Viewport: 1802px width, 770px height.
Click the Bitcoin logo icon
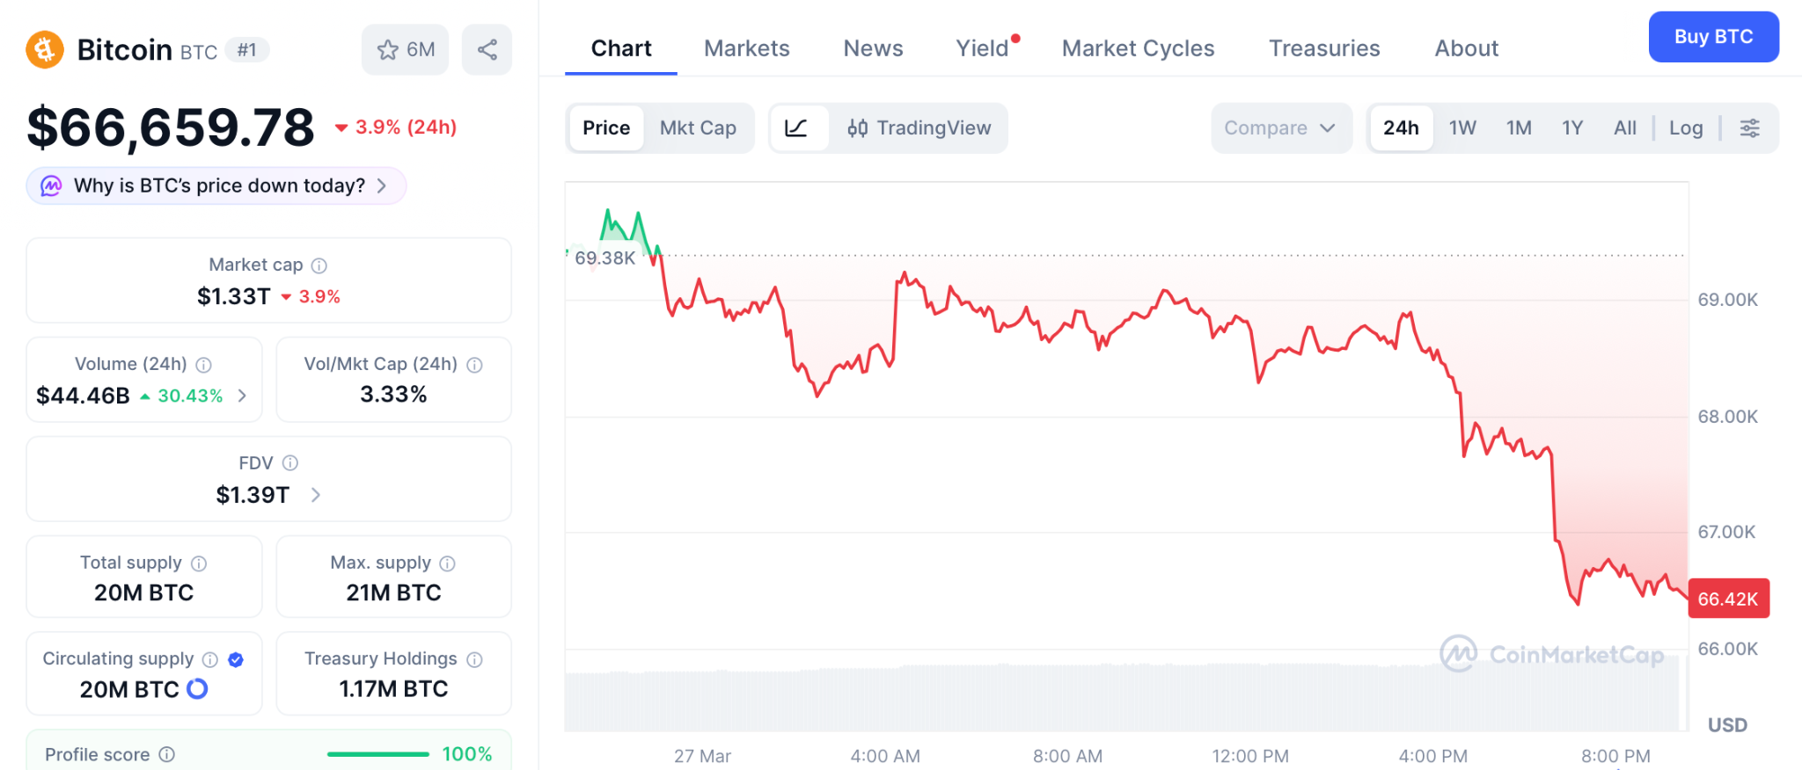[45, 49]
